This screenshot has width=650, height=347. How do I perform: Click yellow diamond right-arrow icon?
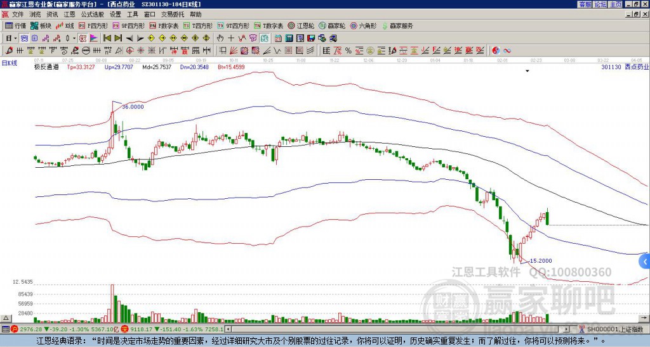click(x=162, y=39)
